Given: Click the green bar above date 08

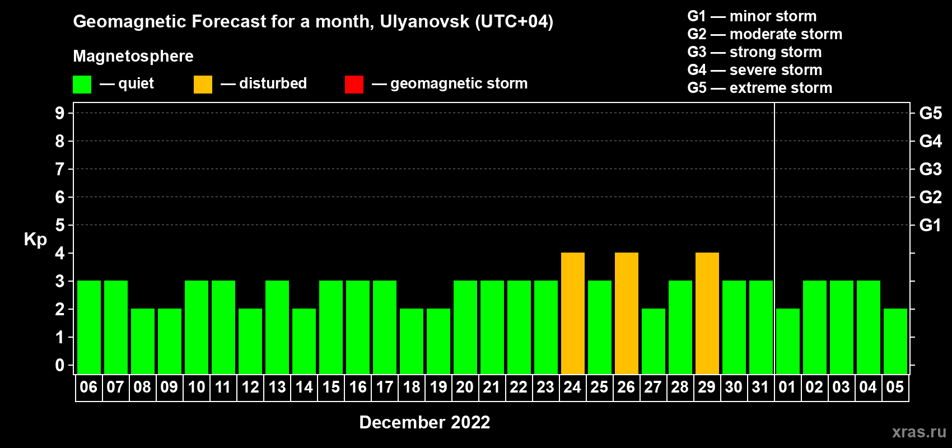Looking at the screenshot, I should (x=143, y=341).
